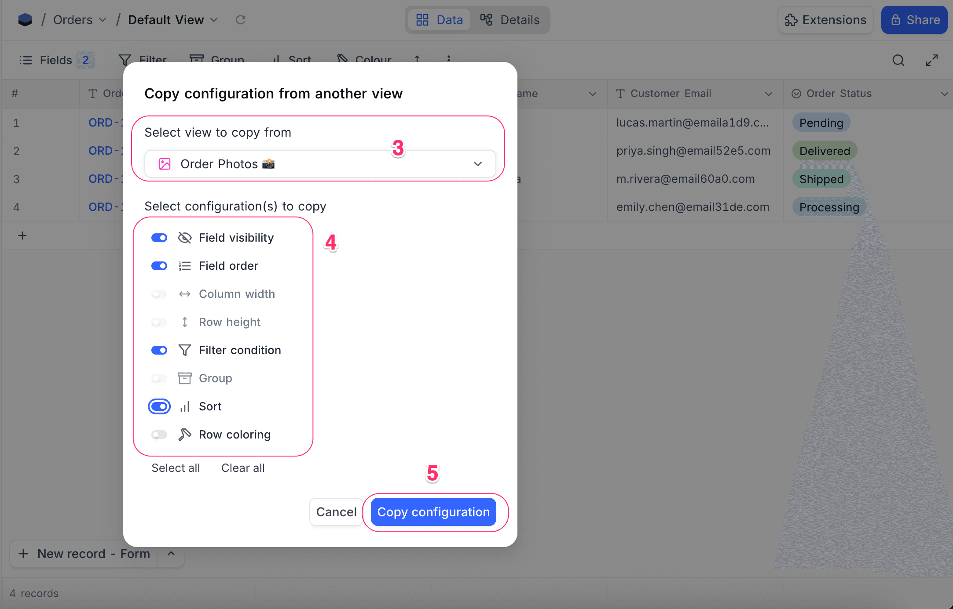Image resolution: width=953 pixels, height=609 pixels.
Task: Click the Row coloring paint icon
Action: tap(184, 434)
